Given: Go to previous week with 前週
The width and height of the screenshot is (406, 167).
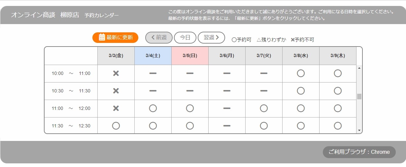Looking at the screenshot, I should (159, 38).
